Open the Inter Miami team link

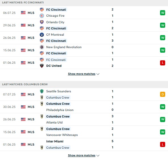[55, 141]
